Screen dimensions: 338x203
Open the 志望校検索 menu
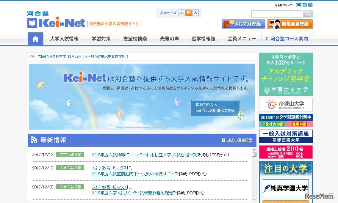point(135,39)
